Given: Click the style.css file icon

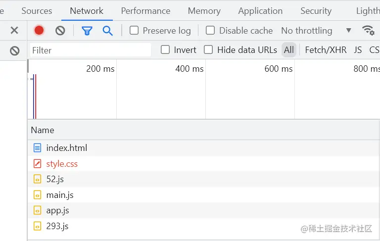Looking at the screenshot, I should click(x=37, y=164).
